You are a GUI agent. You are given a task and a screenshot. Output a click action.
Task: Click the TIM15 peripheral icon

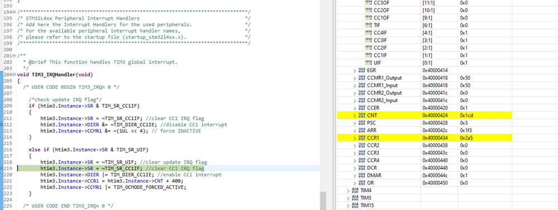pos(355,206)
